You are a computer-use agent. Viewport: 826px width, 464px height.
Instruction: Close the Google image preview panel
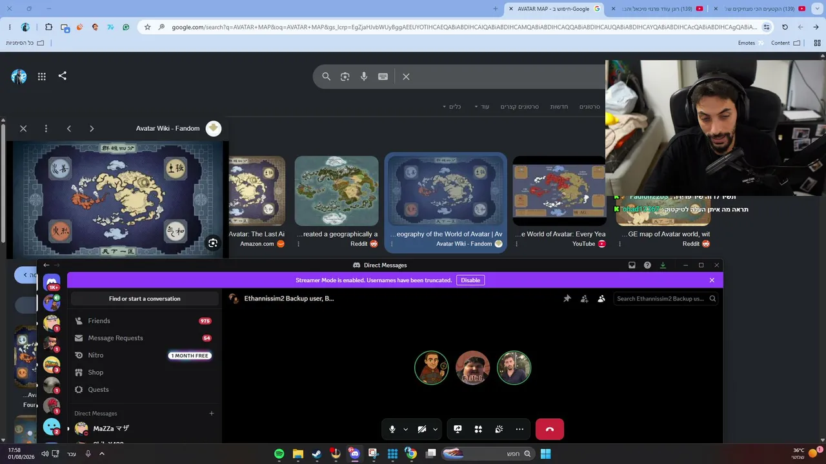coord(23,129)
